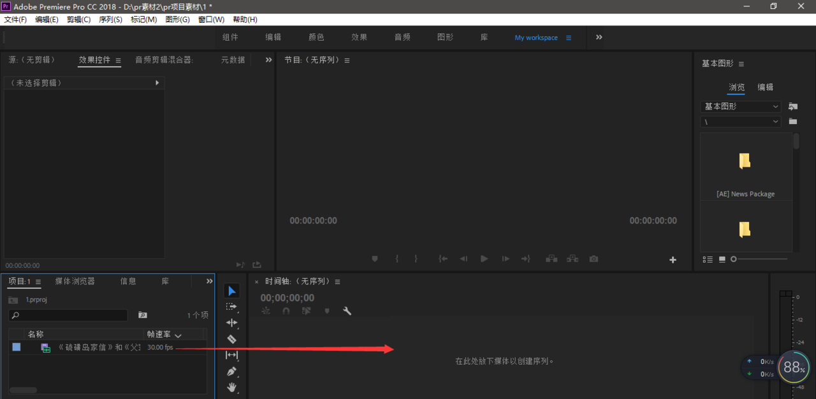Open the 基本图形 library dropdown
The image size is (816, 399).
(x=740, y=107)
